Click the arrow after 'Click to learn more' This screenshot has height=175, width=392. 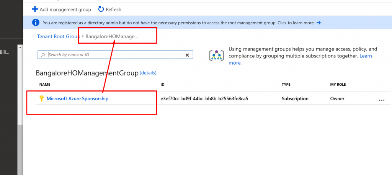coord(318,23)
